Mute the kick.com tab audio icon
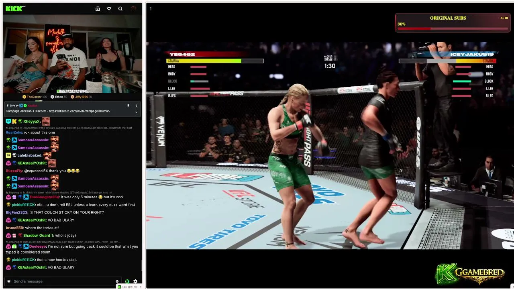Image resolution: width=514 pixels, height=289 pixels. pos(135,287)
